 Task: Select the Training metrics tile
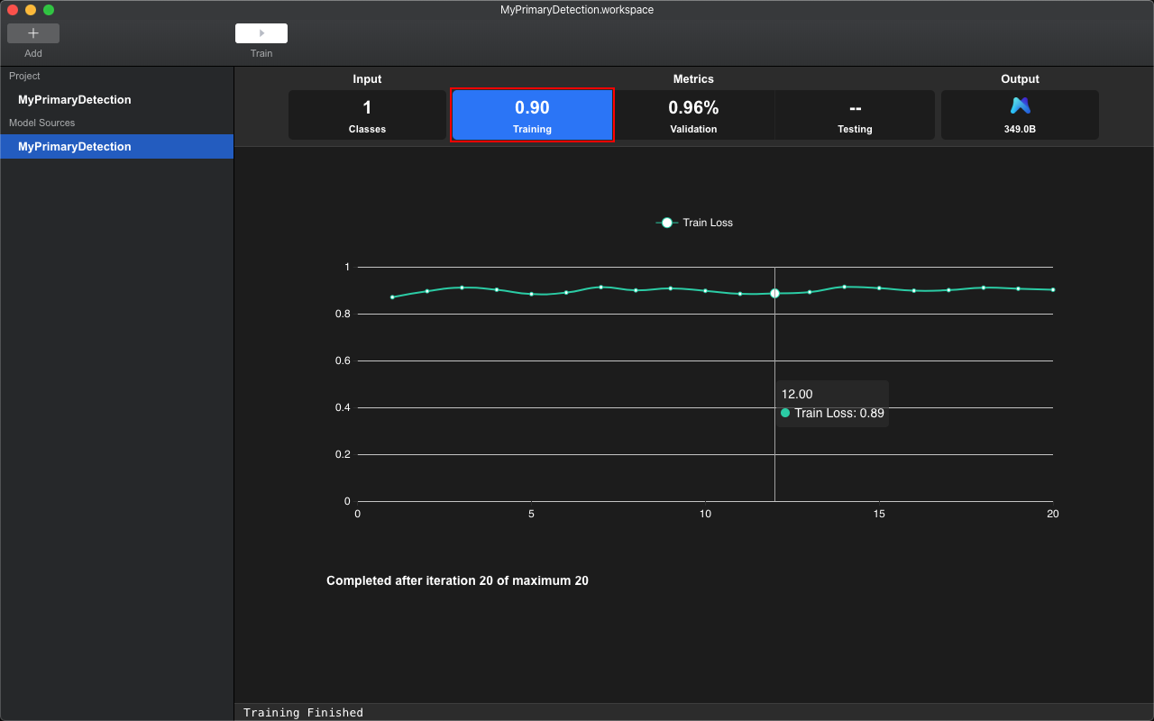[x=532, y=114]
